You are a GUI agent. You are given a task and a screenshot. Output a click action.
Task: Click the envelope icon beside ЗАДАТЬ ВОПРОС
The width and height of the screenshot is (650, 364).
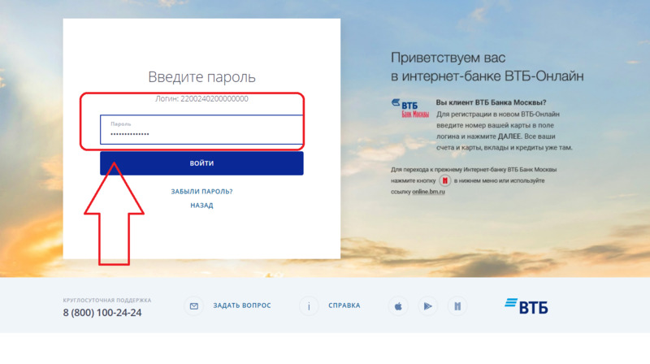(193, 306)
